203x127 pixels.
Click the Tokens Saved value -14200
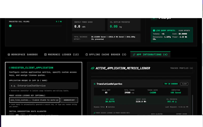point(153,93)
